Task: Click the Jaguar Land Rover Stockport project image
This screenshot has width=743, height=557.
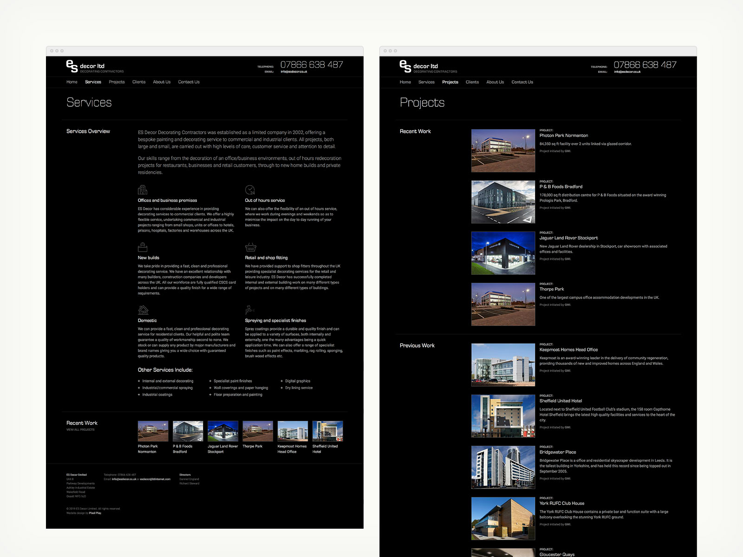Action: pyautogui.click(x=503, y=253)
